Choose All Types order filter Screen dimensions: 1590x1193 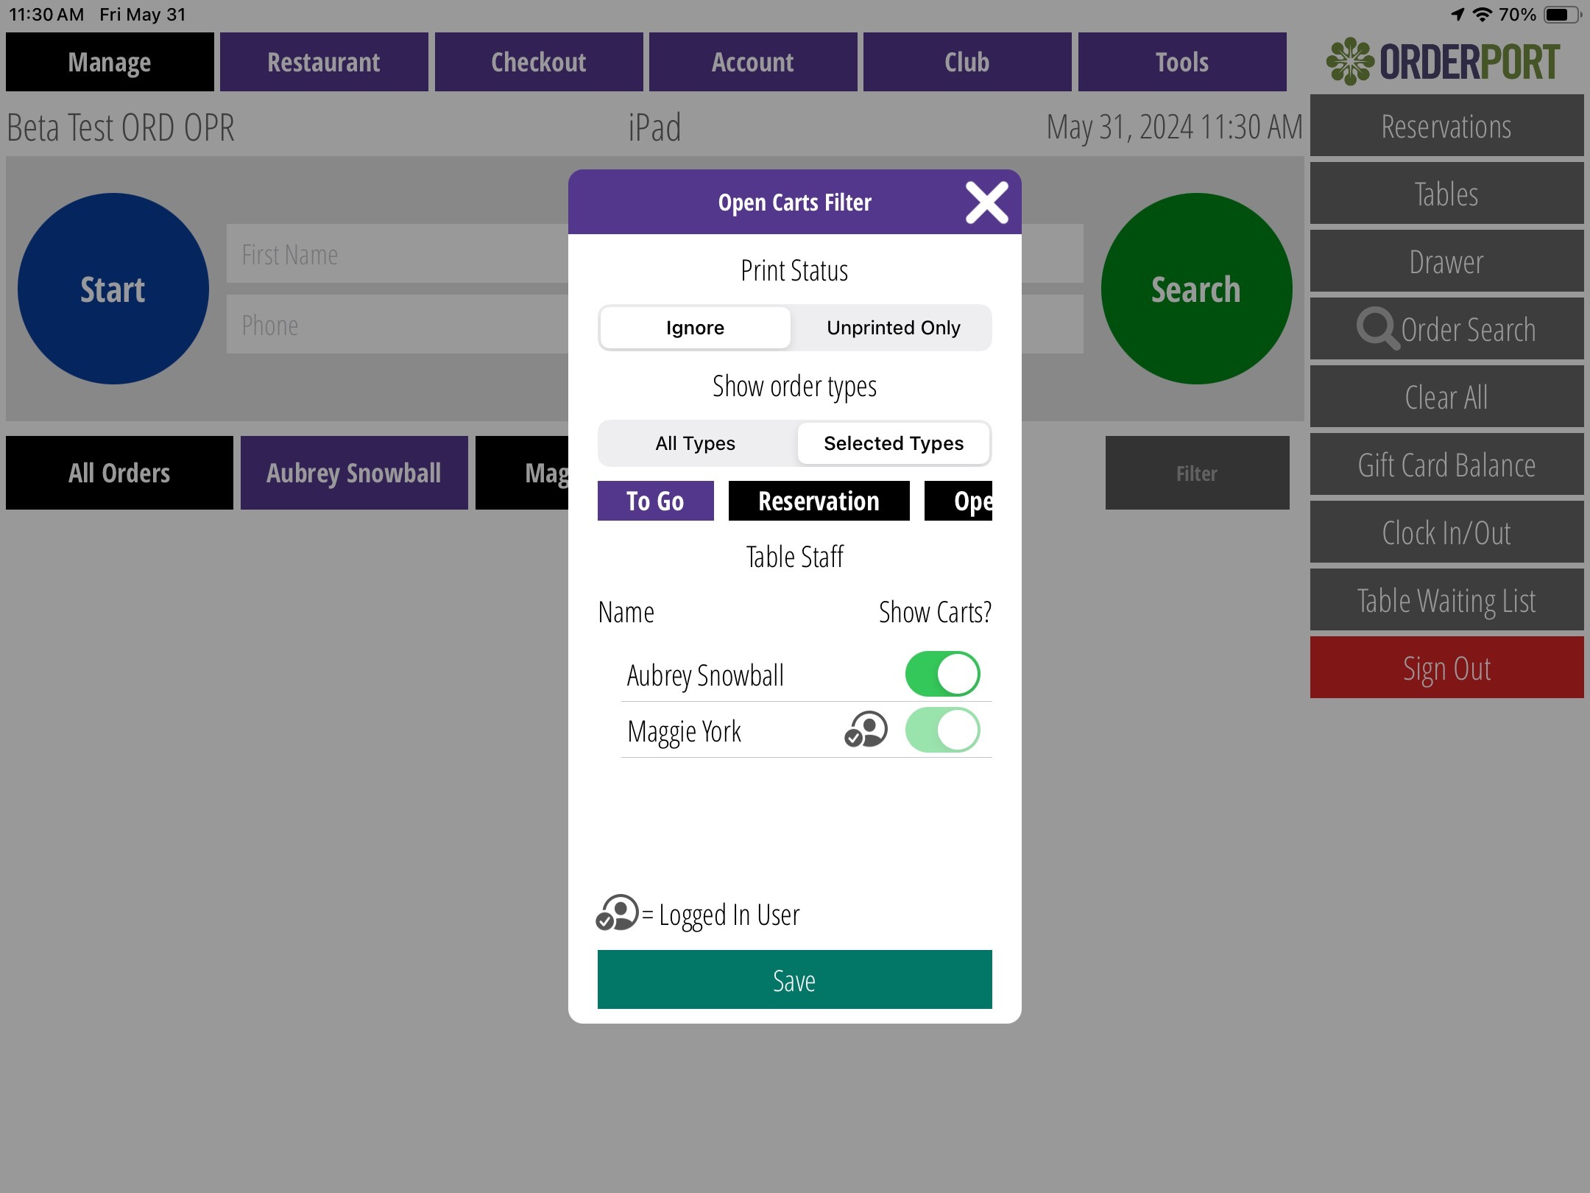click(x=695, y=443)
